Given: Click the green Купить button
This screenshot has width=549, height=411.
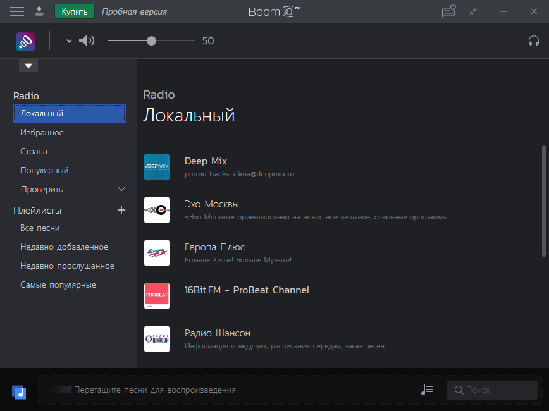Looking at the screenshot, I should click(x=75, y=11).
